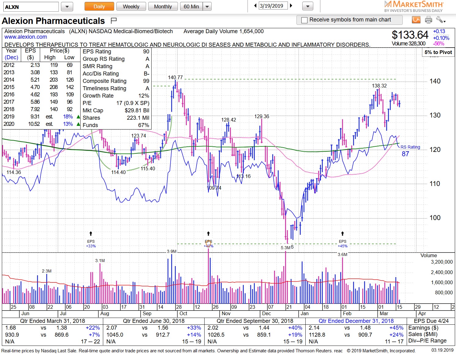Switch to the Monthly chart view
Image resolution: width=456 pixels, height=356 pixels.
click(x=163, y=6)
